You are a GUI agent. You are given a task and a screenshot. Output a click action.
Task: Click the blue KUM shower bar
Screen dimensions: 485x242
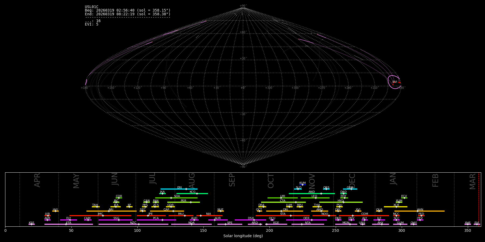[303, 185]
